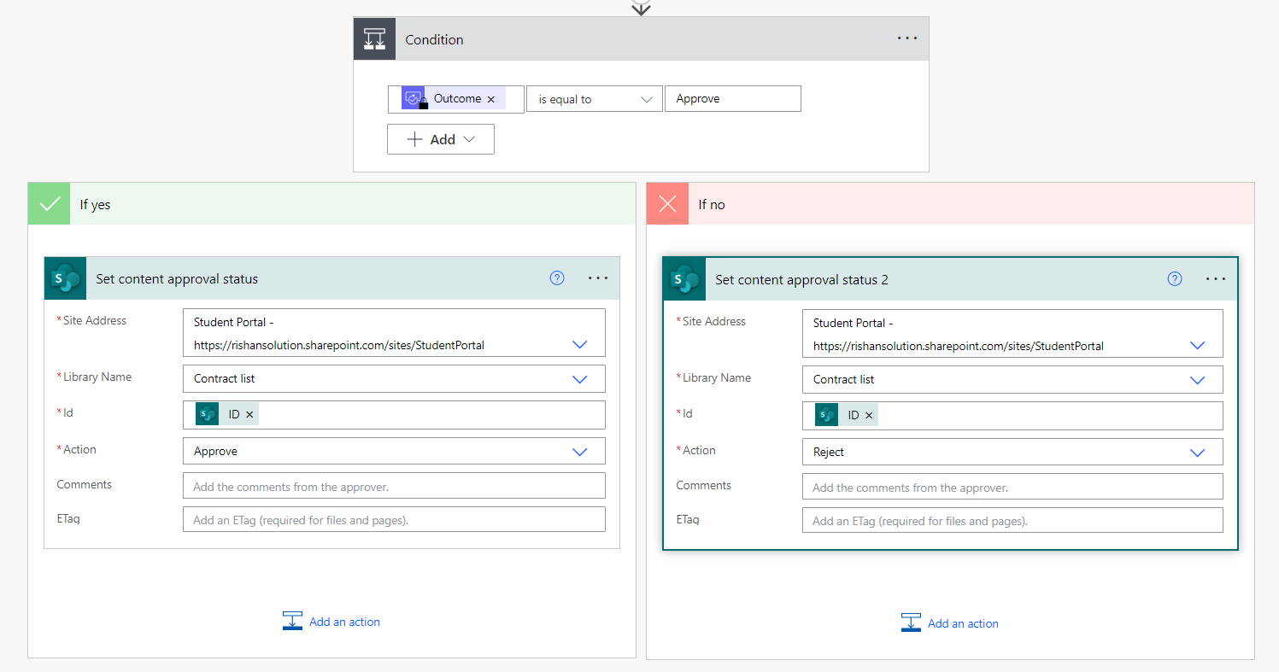Image resolution: width=1279 pixels, height=672 pixels.
Task: Click SharePoint icon of Set content approval status
Action: coord(66,278)
